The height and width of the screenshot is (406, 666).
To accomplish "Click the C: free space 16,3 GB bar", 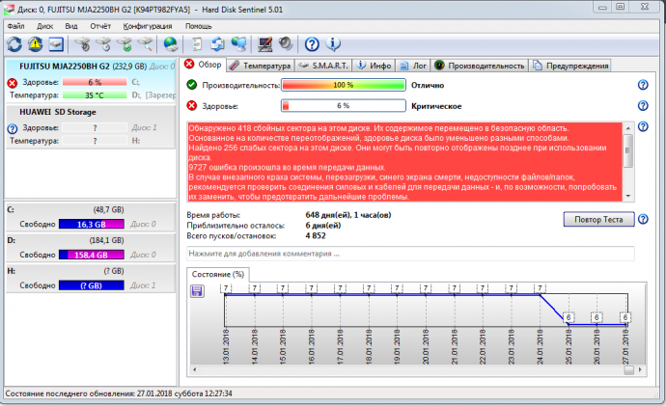I will [x=92, y=224].
